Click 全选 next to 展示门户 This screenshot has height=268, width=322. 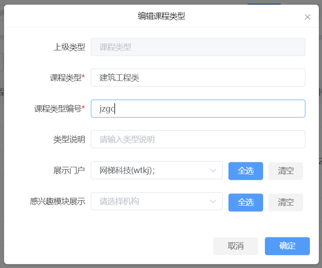pyautogui.click(x=246, y=171)
